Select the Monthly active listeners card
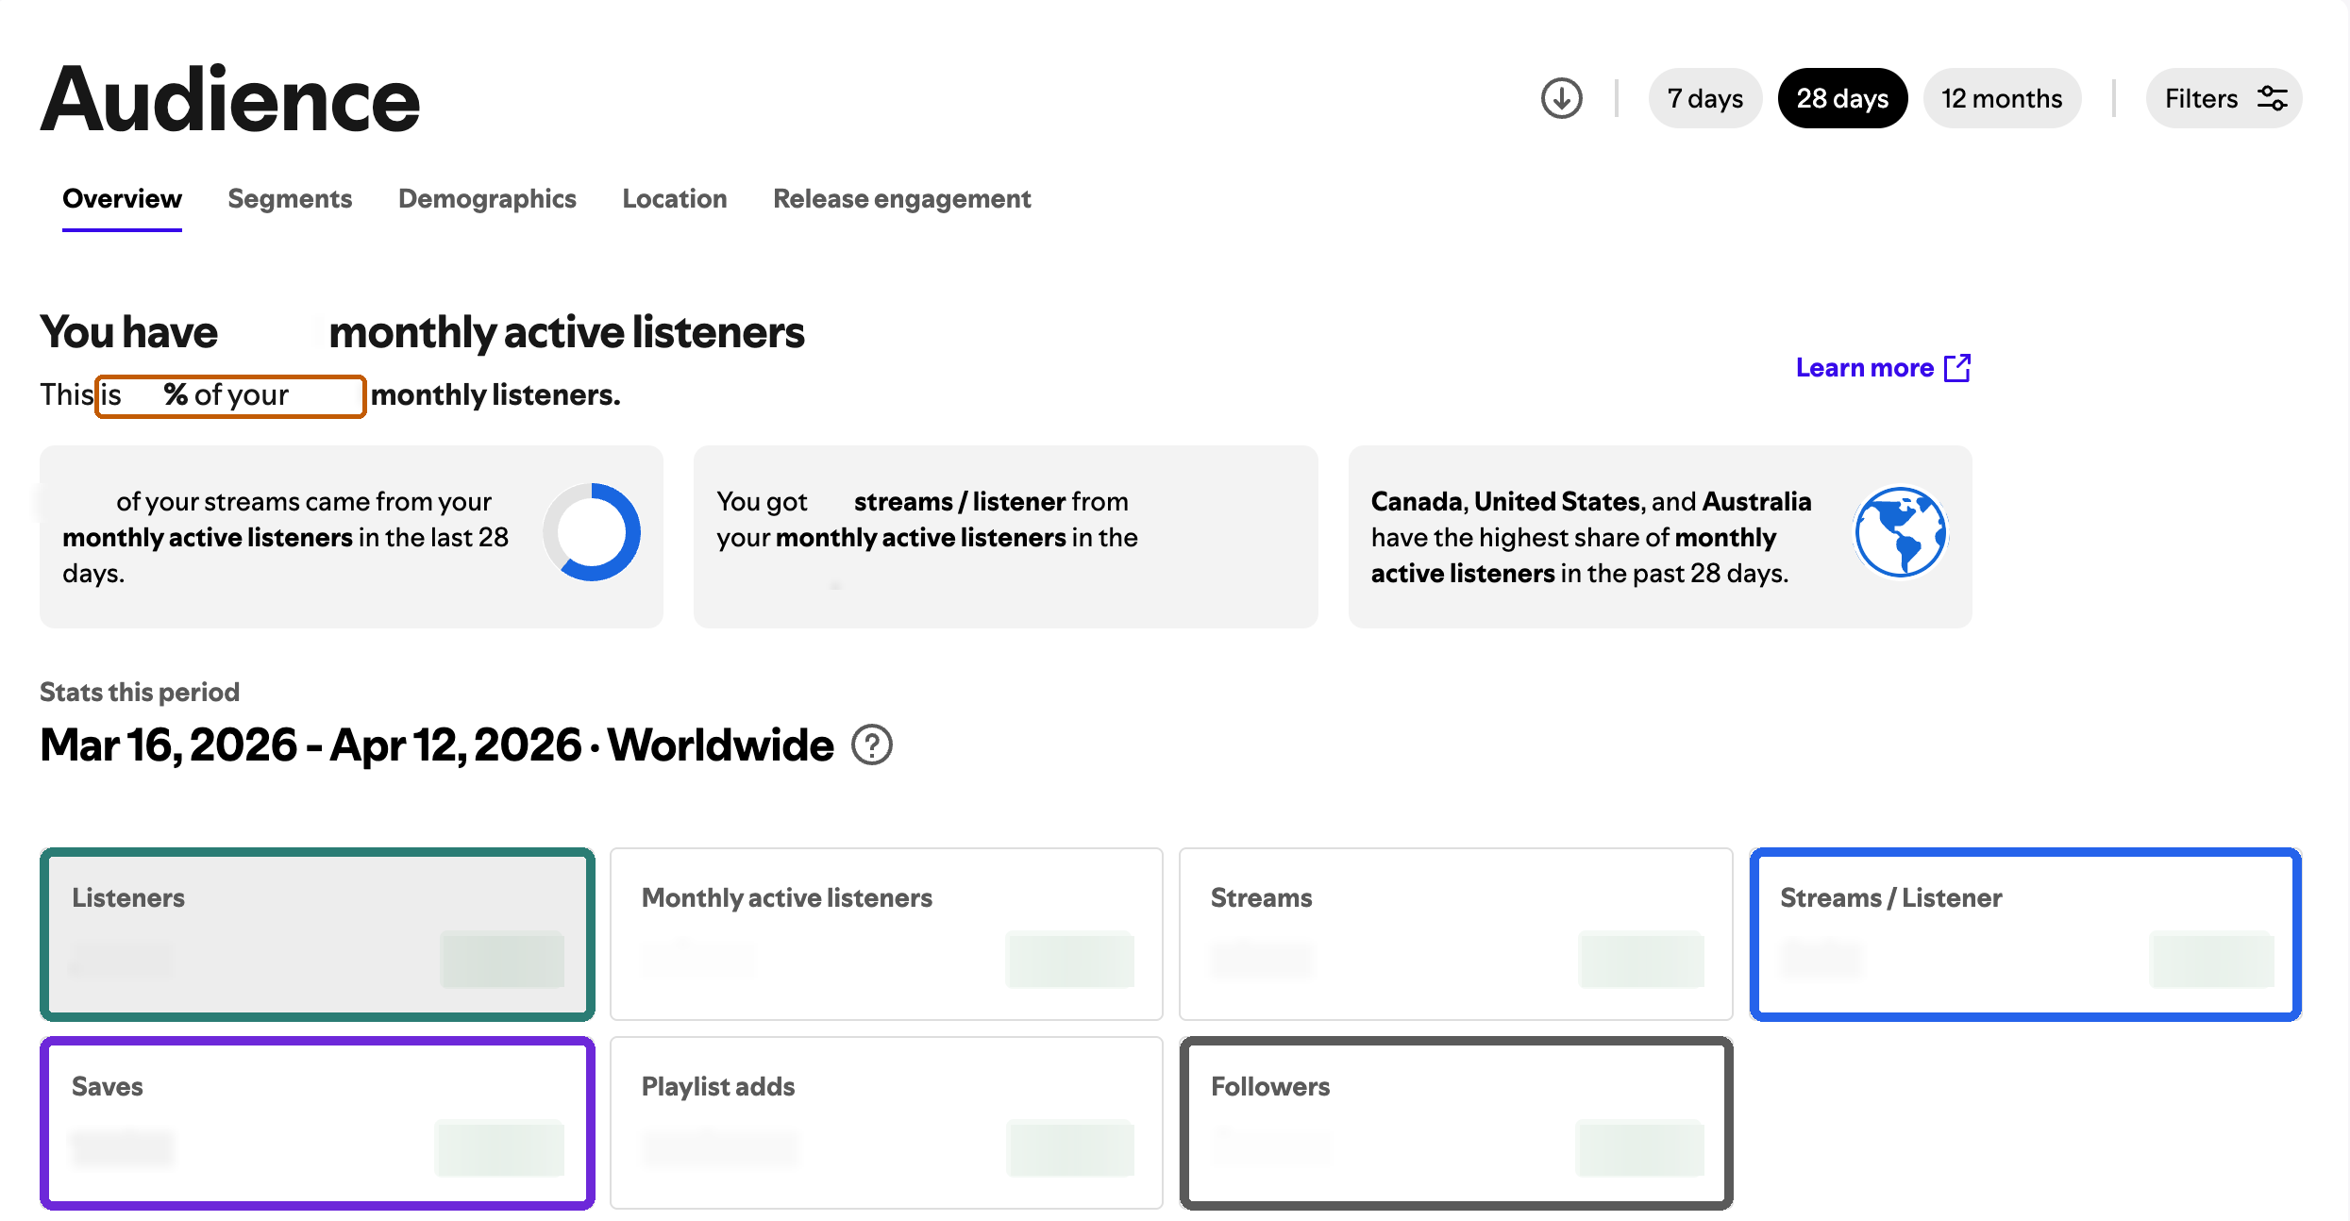 click(886, 934)
